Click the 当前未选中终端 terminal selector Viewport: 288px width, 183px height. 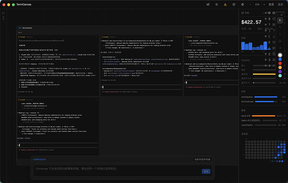202,160
